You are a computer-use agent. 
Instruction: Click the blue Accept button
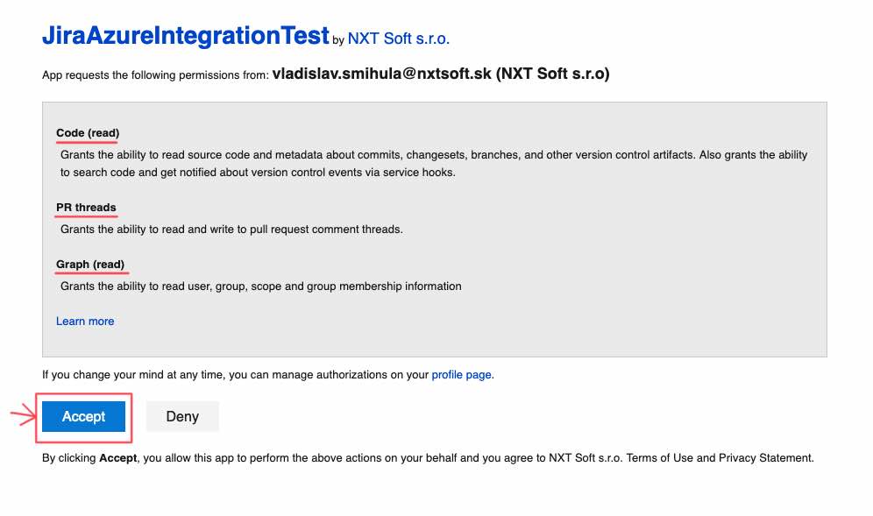pyautogui.click(x=83, y=416)
